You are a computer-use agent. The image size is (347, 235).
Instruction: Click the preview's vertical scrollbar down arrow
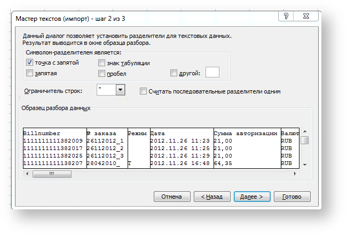pyautogui.click(x=304, y=165)
